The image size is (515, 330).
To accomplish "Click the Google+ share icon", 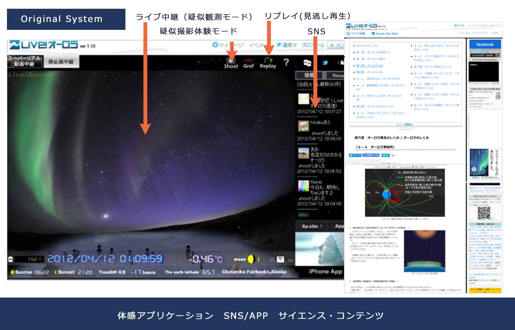I will [393, 155].
